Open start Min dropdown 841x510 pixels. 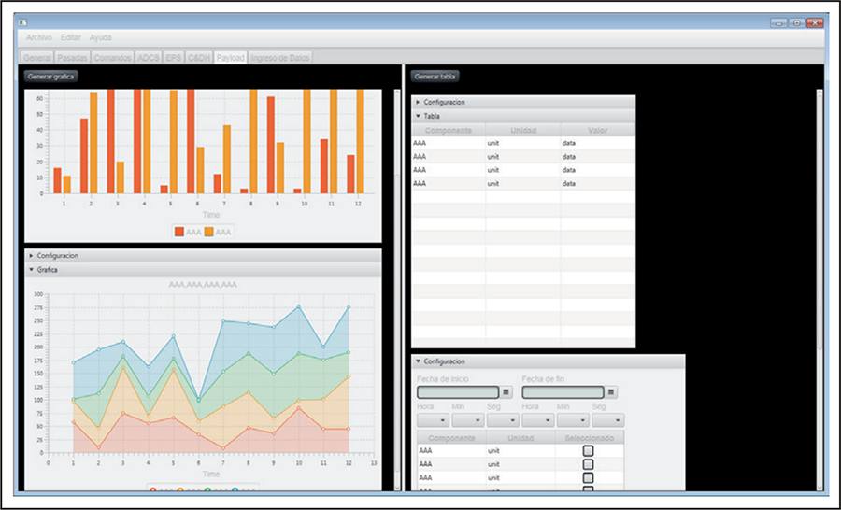pos(468,420)
